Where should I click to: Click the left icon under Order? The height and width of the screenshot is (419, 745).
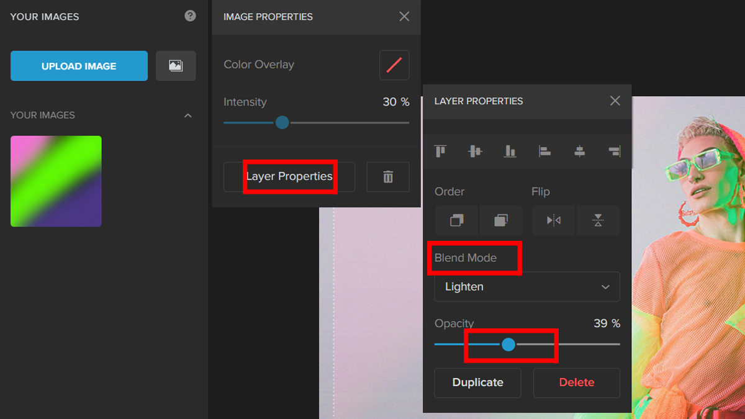457,220
